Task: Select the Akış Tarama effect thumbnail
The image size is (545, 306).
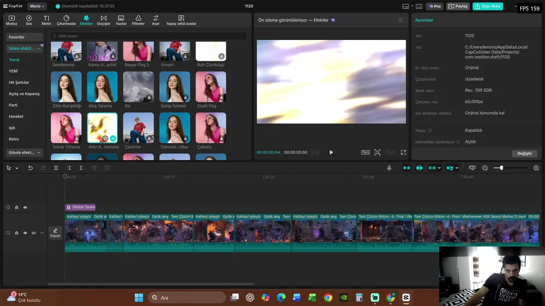Action: pyautogui.click(x=102, y=87)
